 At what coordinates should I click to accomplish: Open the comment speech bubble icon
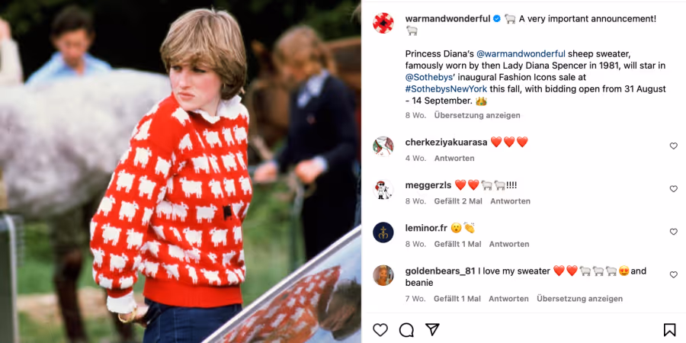(x=406, y=330)
